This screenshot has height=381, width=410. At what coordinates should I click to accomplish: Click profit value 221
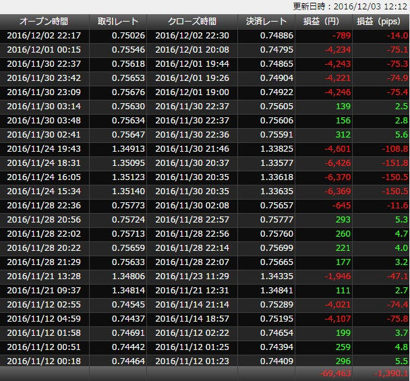[343, 247]
